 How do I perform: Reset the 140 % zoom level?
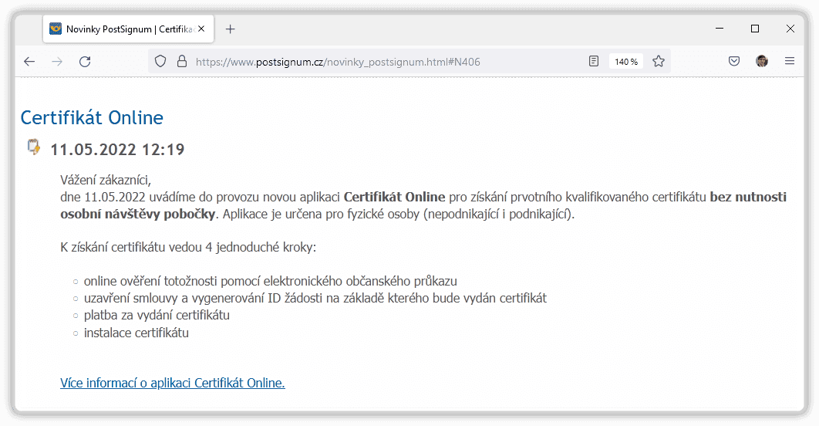[x=625, y=62]
